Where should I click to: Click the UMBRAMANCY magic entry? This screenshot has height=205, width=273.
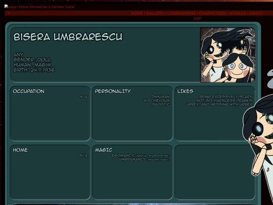click(x=144, y=159)
